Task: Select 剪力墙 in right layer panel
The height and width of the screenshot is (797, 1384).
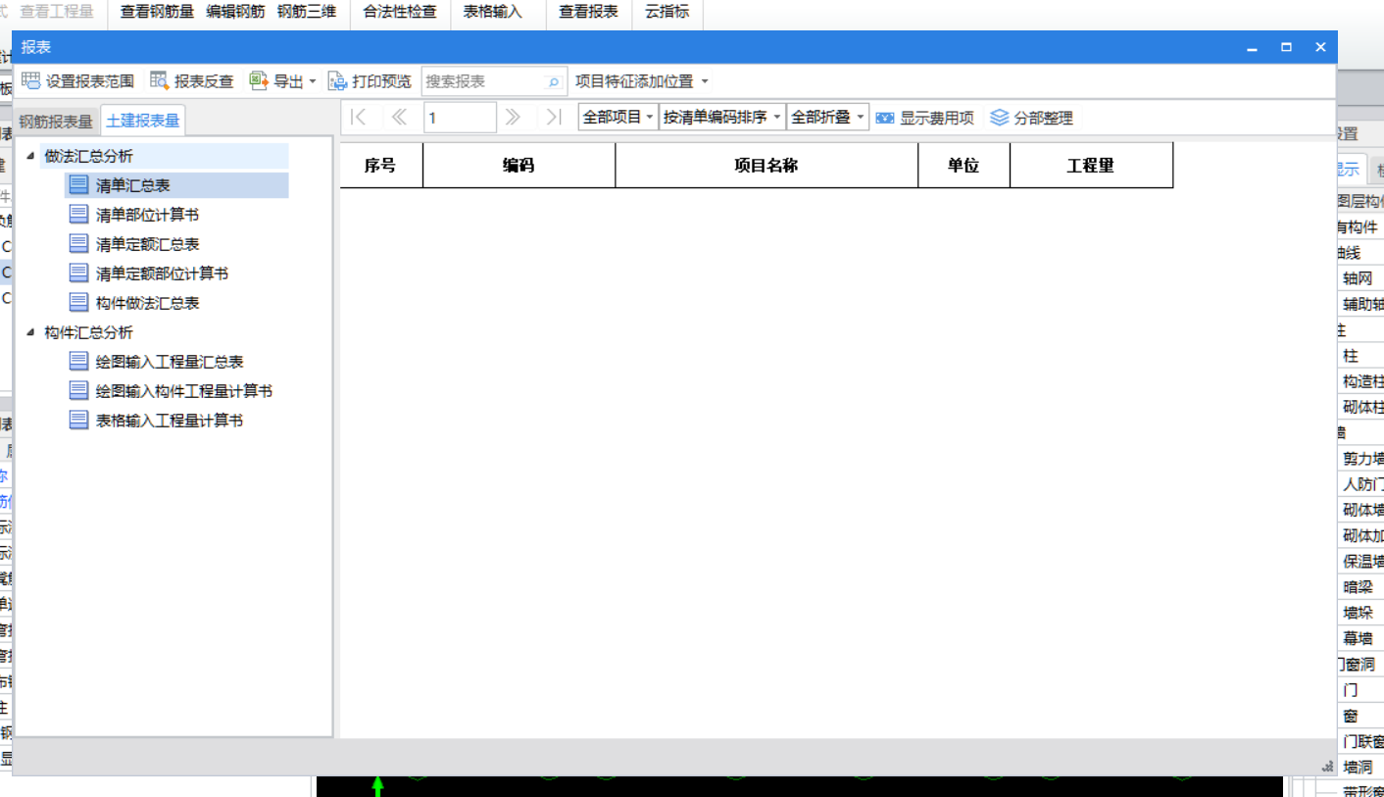Action: pos(1362,458)
